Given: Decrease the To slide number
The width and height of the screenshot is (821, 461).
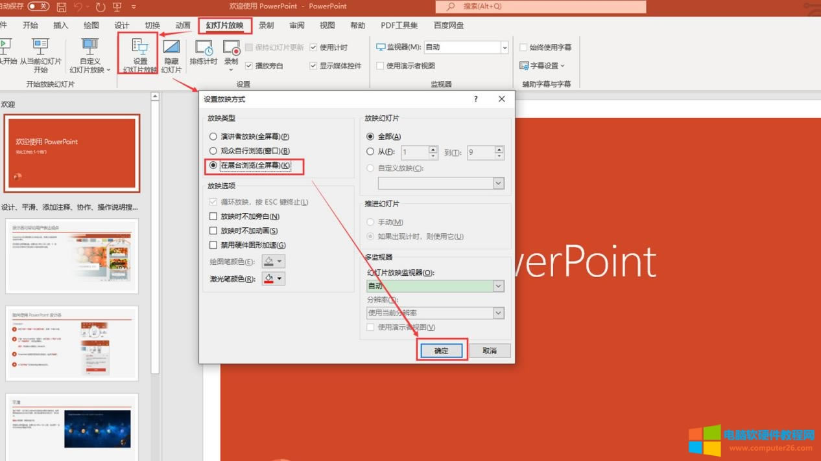Looking at the screenshot, I should pyautogui.click(x=499, y=156).
